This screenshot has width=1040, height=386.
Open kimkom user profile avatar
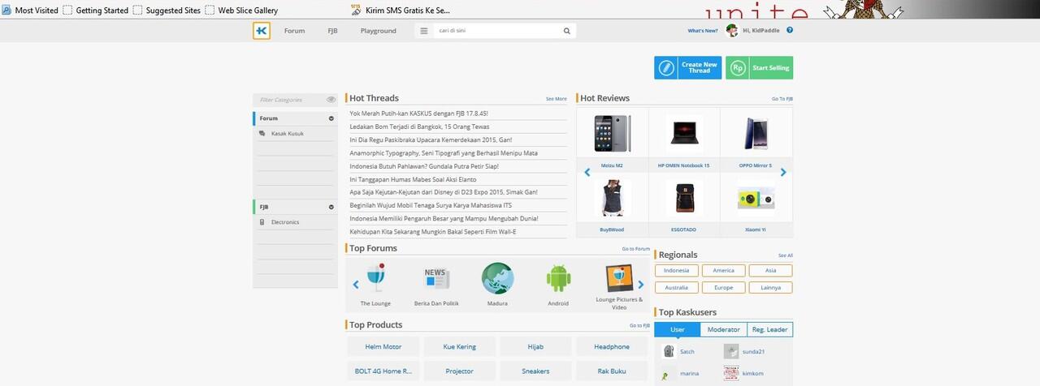pos(730,374)
